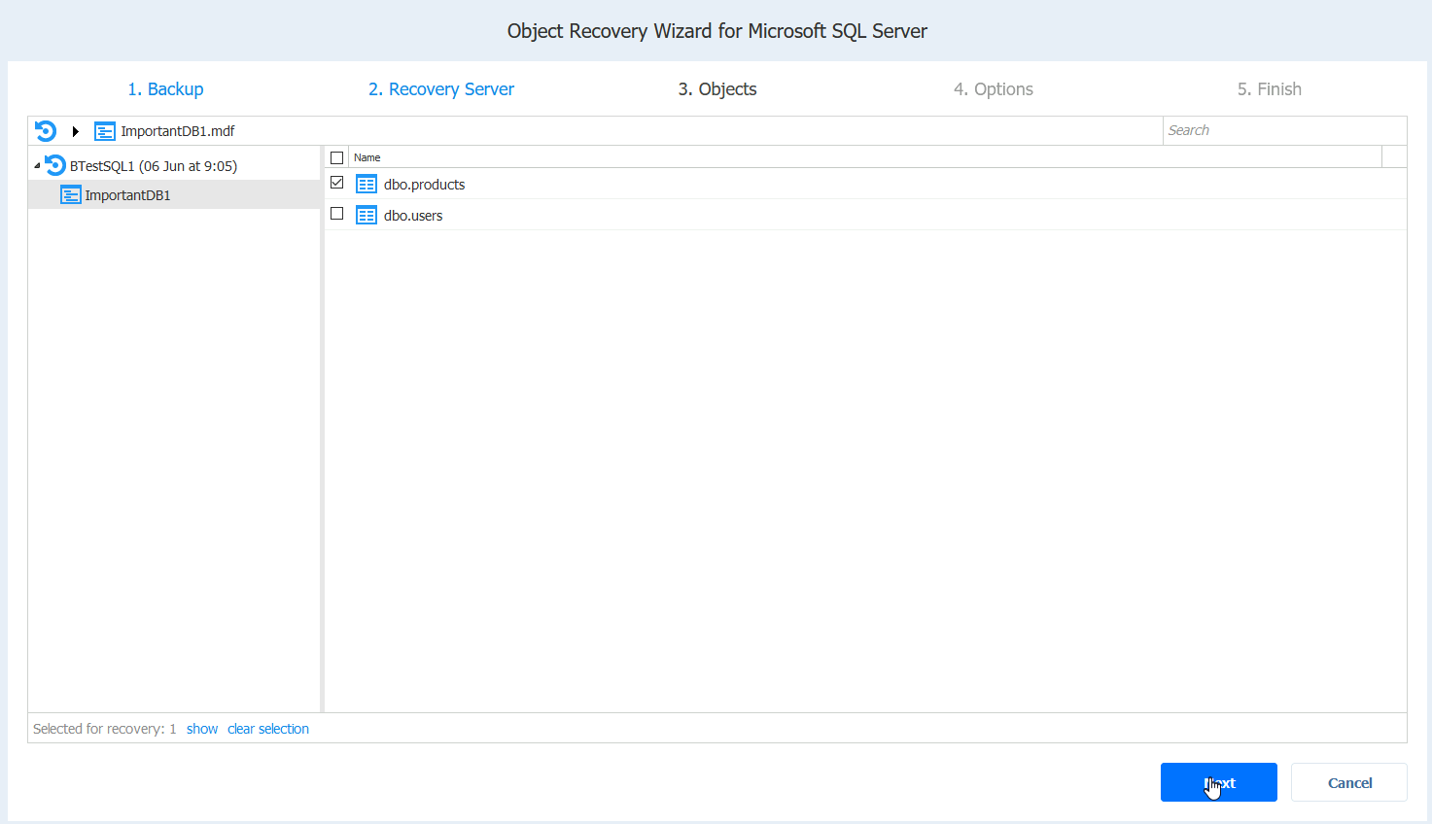Select the dbo.products row text

click(424, 185)
